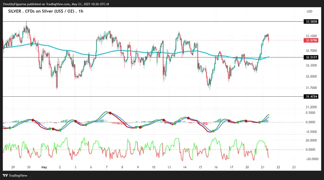The height and width of the screenshot is (180, 324).
Task: Select the 31.4724 support price label
Action: click(311, 97)
